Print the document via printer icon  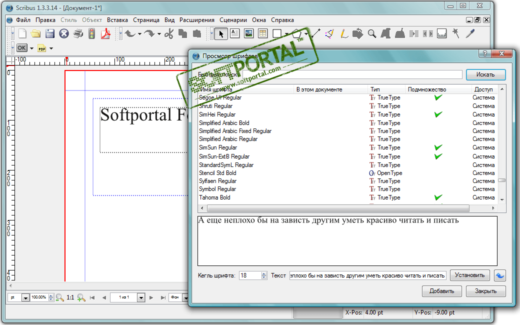click(x=78, y=33)
